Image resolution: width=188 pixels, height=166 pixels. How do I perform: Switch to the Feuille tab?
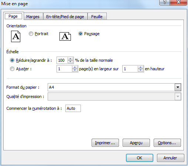97,17
